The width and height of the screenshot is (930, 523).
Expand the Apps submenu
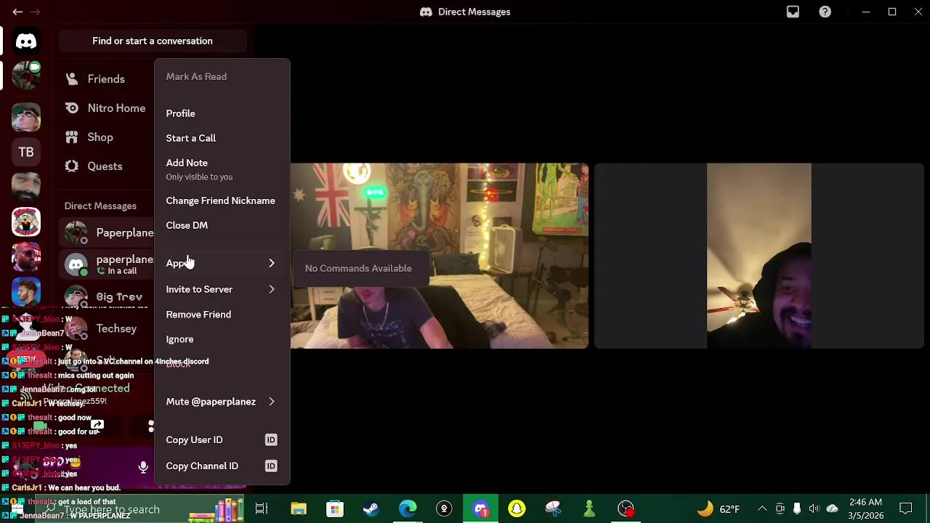coord(222,263)
